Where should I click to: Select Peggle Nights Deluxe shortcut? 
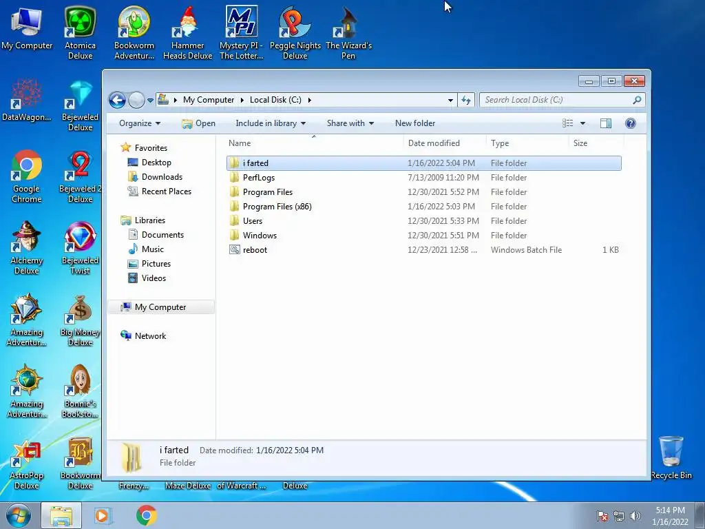point(295,33)
